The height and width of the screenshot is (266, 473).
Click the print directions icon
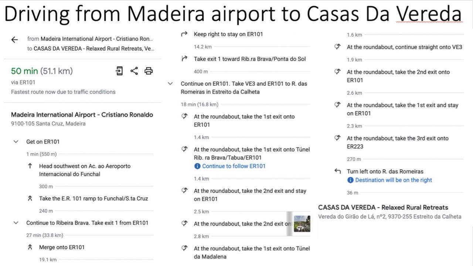(149, 71)
